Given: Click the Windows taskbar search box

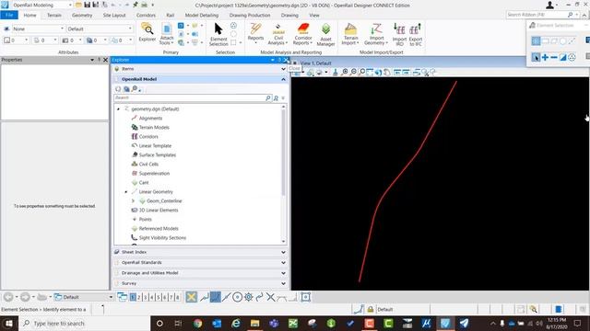Looking at the screenshot, I should (84, 323).
